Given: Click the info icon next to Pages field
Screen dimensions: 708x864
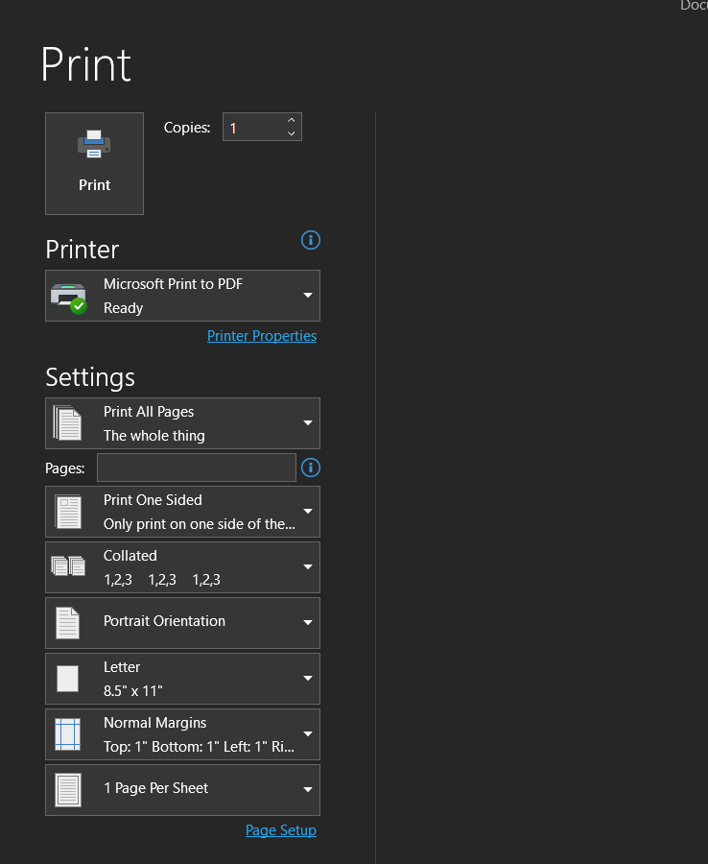Looking at the screenshot, I should click(x=310, y=468).
